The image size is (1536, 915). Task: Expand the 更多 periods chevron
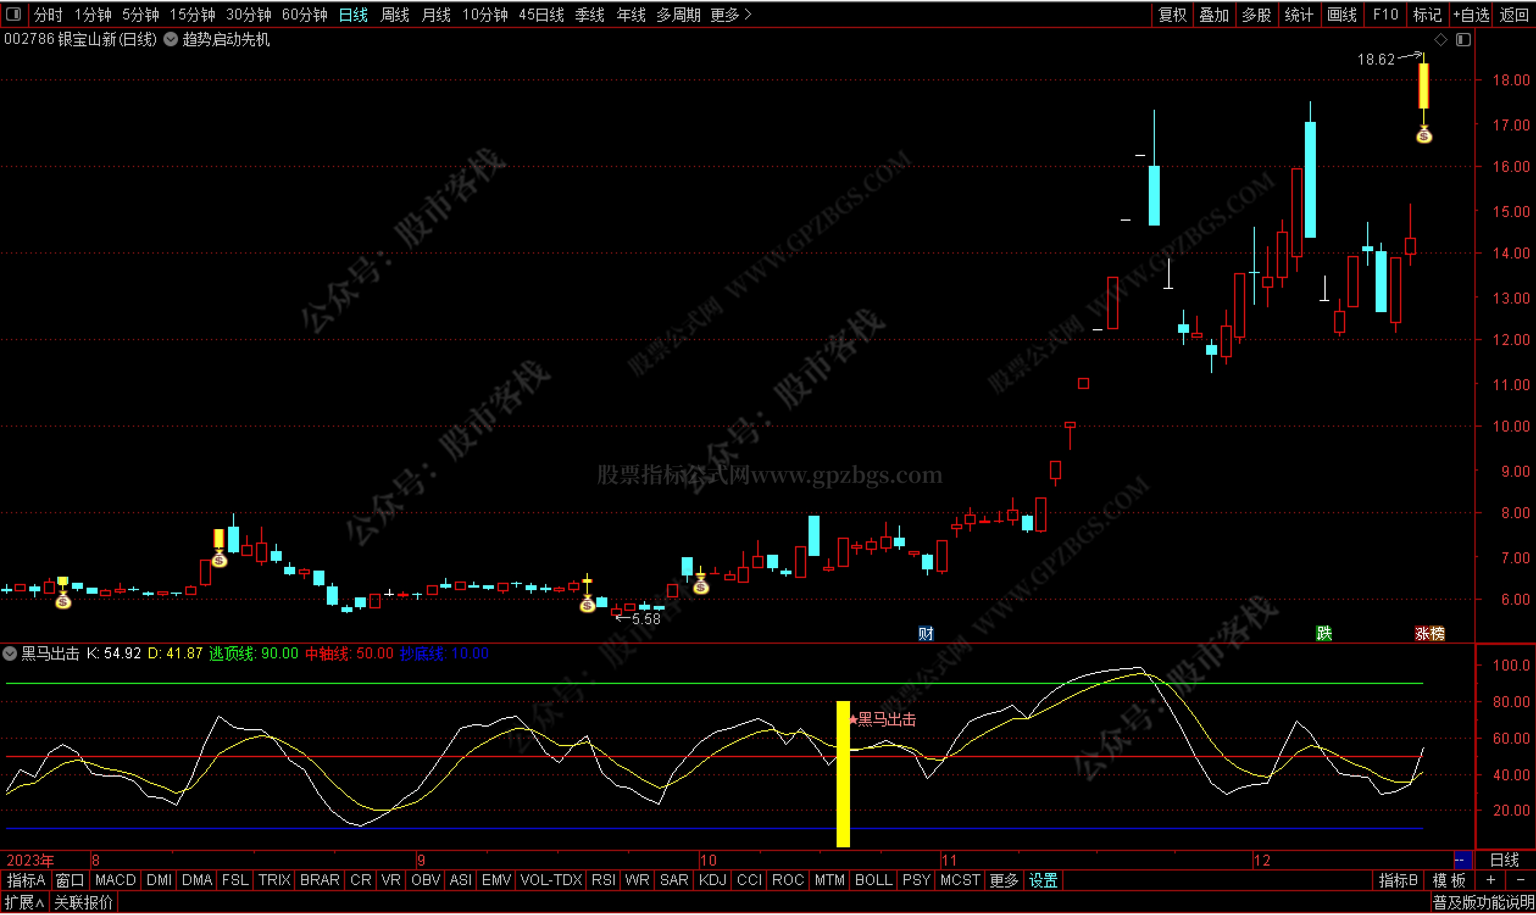(x=730, y=14)
